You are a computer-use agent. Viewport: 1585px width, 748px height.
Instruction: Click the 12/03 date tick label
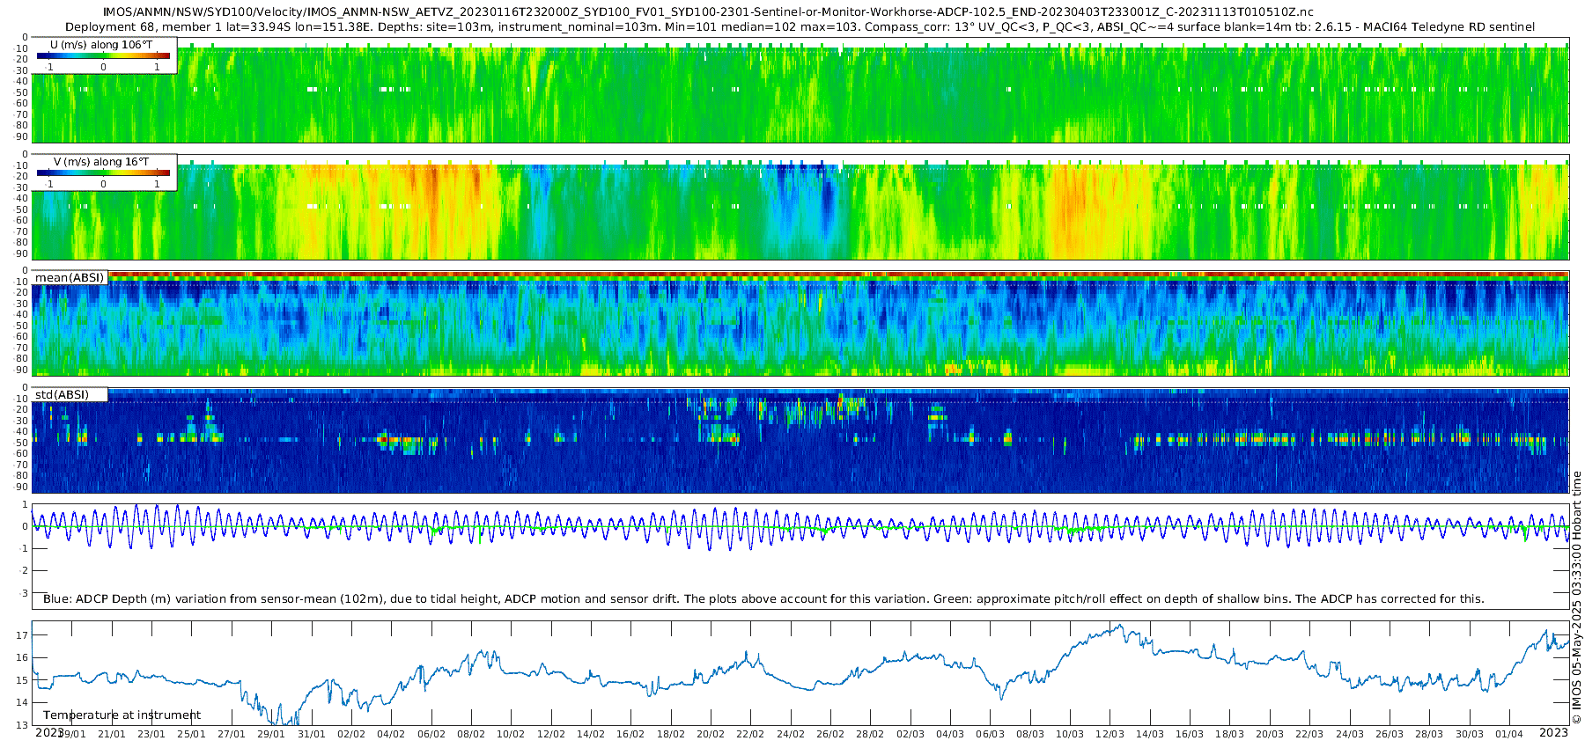(x=1109, y=734)
